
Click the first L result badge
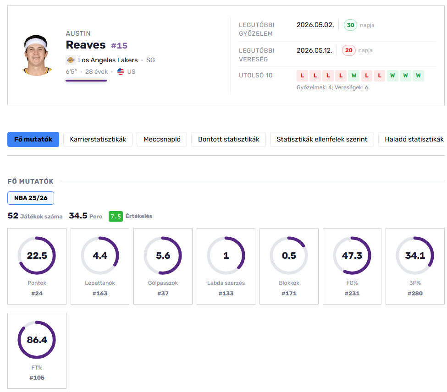(302, 76)
